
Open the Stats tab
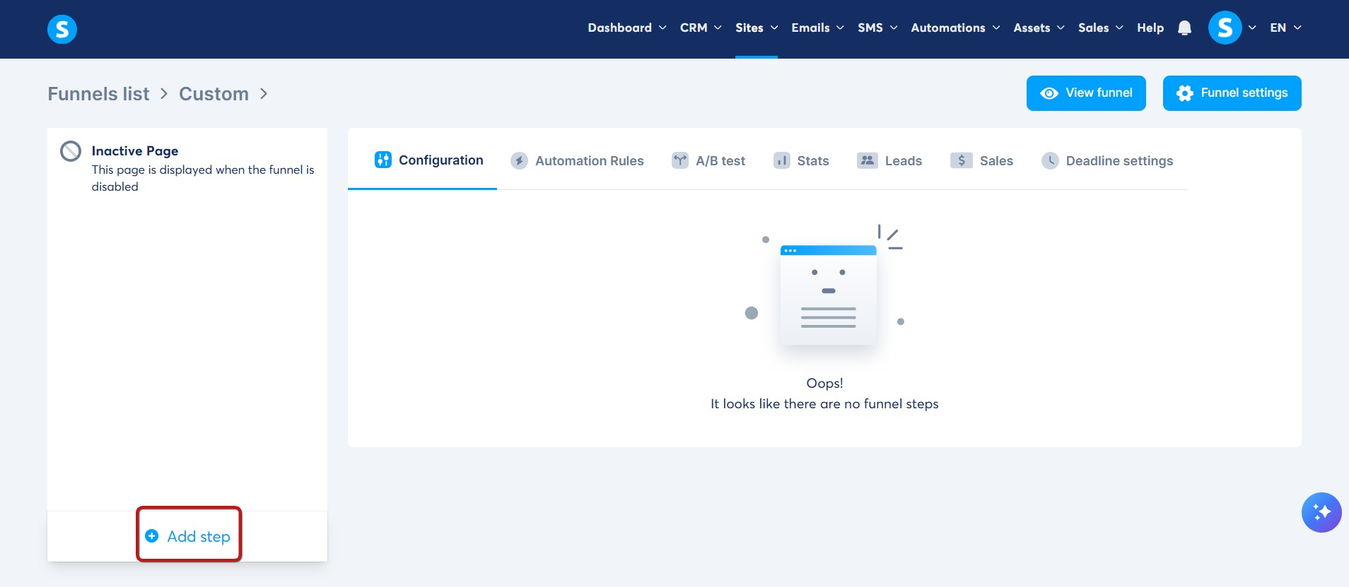coord(801,161)
